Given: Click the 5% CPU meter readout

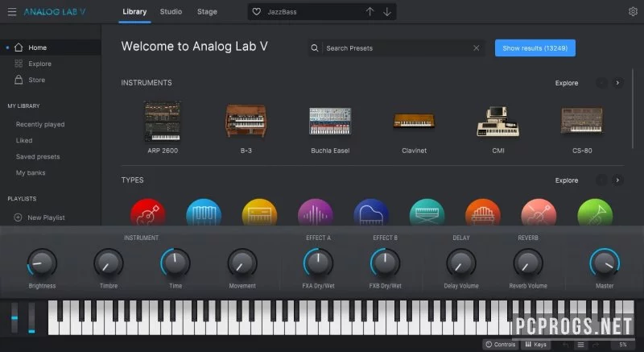Looking at the screenshot, I should click(x=622, y=345).
